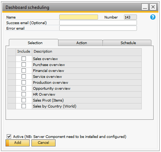Tick Include for Sales overview
Image resolution: width=161 pixels, height=152 pixels.
point(24,59)
